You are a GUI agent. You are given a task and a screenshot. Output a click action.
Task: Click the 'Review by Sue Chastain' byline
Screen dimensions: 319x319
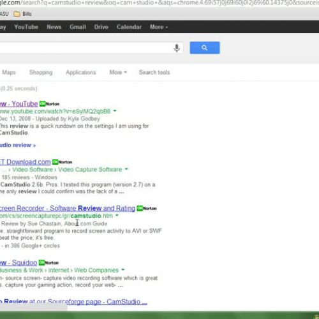click(x=31, y=224)
